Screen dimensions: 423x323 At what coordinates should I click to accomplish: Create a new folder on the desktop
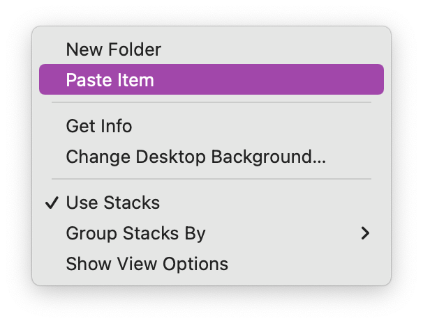click(x=211, y=49)
